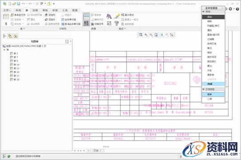Choose 添加 in the menu manager
Viewport: 241px width, 160px height.
[x=213, y=17]
